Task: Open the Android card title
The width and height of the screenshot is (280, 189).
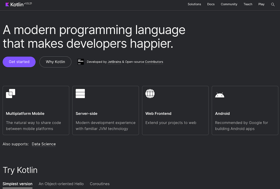Action: pyautogui.click(x=222, y=114)
